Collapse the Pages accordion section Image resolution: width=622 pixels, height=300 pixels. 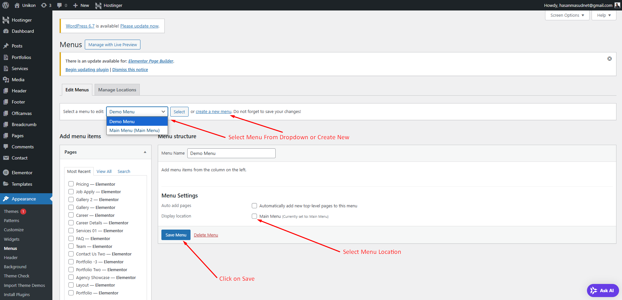point(145,152)
